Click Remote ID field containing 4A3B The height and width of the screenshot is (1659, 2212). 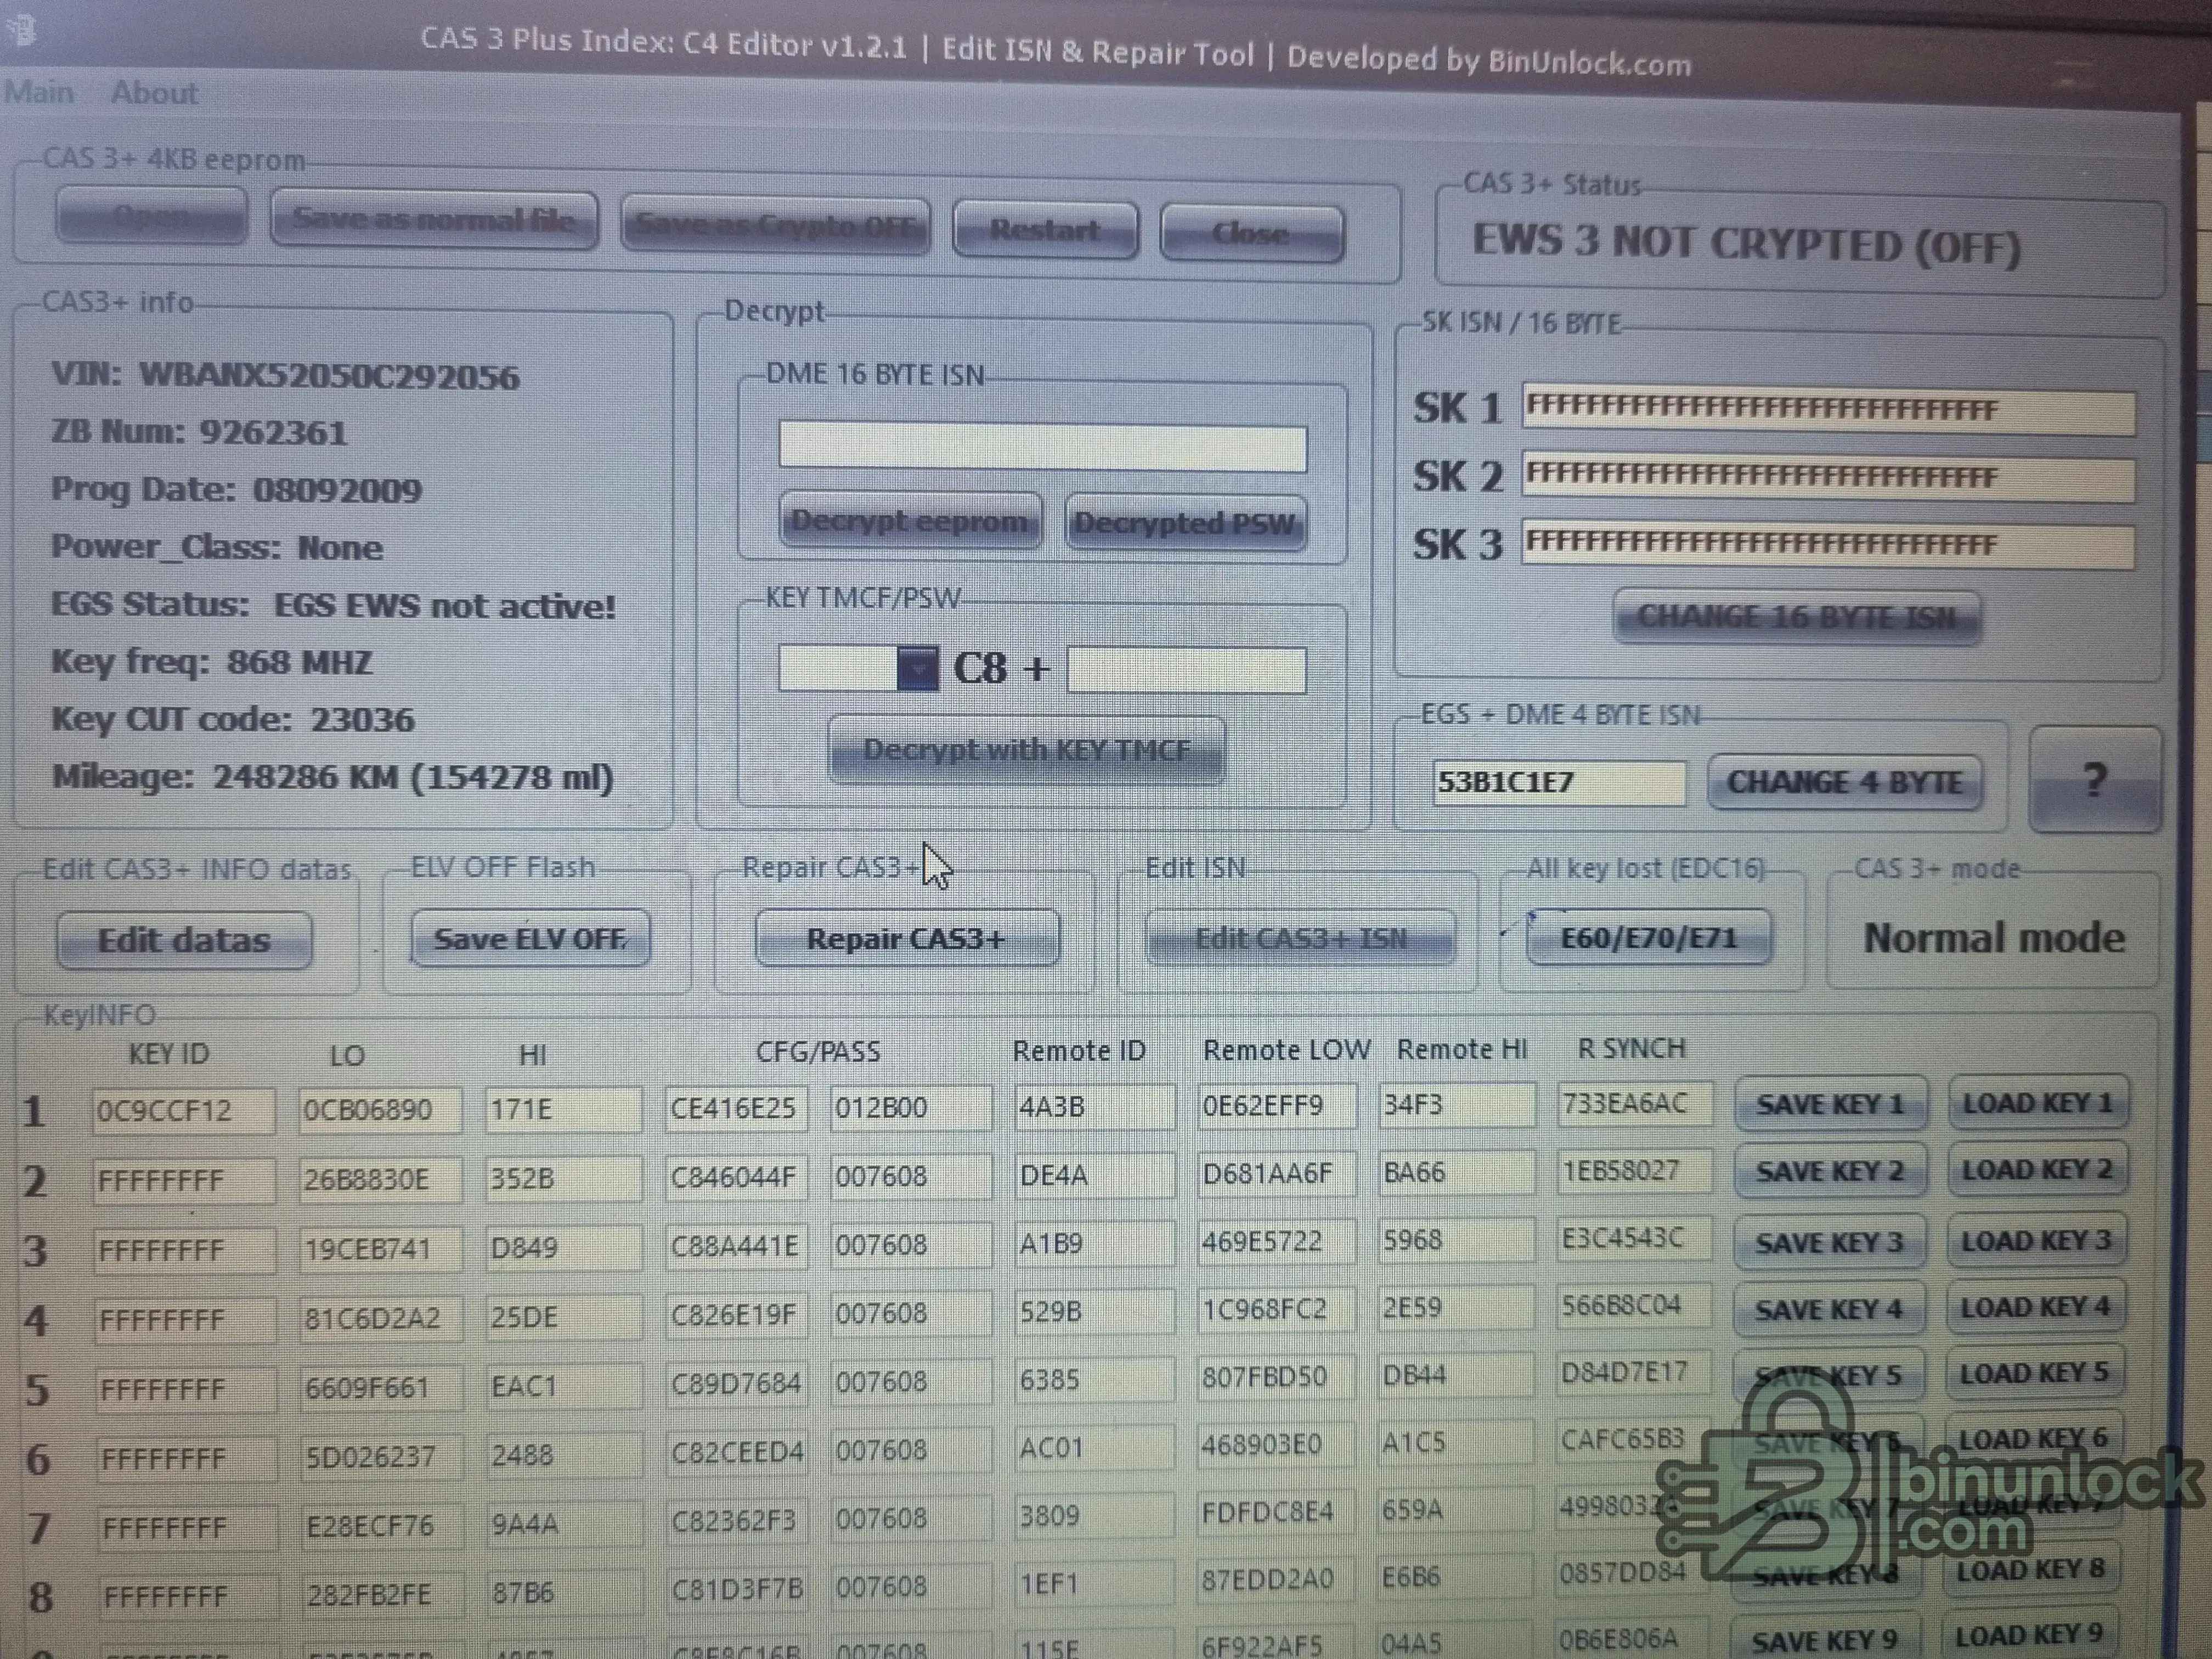coord(1095,1107)
